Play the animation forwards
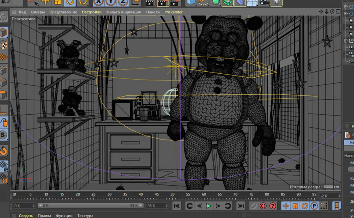The height and width of the screenshot is (218, 354). [x=208, y=206]
